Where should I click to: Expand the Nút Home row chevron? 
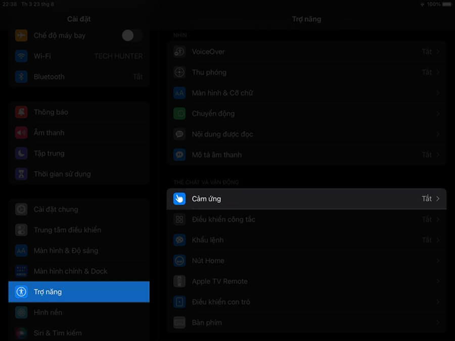click(x=438, y=261)
